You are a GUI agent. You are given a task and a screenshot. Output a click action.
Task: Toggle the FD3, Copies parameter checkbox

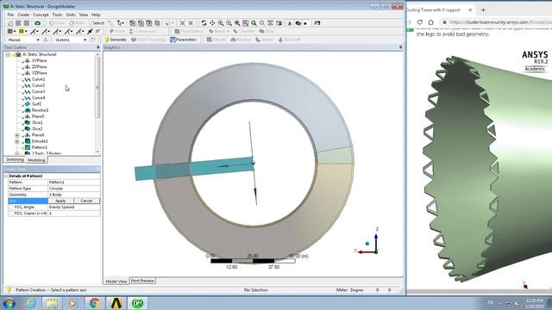(x=11, y=214)
